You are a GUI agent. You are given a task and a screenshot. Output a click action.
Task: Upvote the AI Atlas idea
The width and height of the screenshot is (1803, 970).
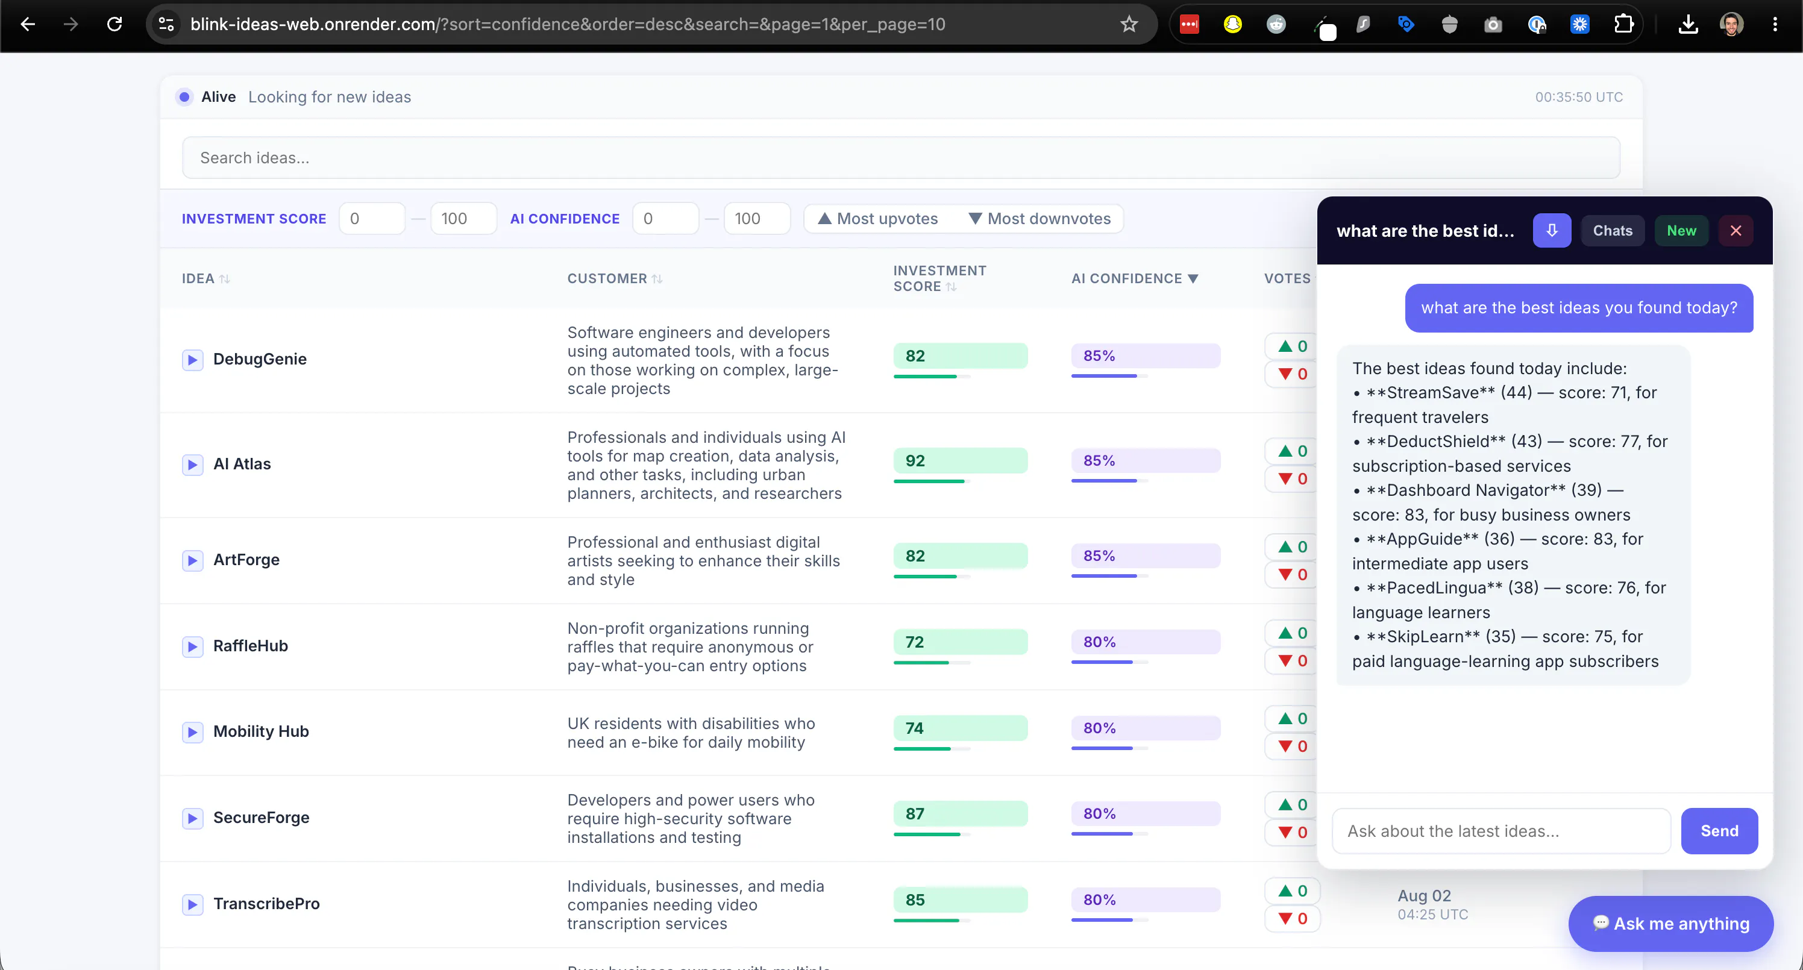click(x=1292, y=451)
